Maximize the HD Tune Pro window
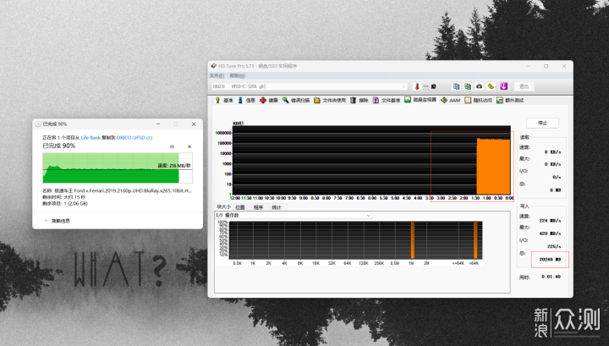Screen dimensions: 609x346 point(546,66)
